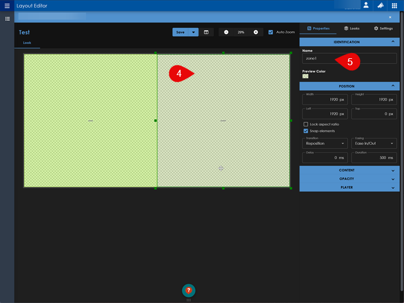Uncheck the Snap elements checkbox

pyautogui.click(x=306, y=131)
